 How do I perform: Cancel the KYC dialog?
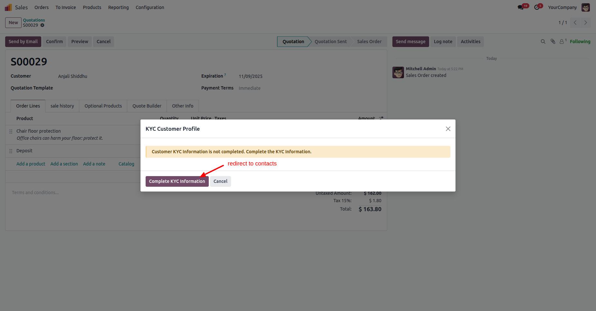(220, 181)
